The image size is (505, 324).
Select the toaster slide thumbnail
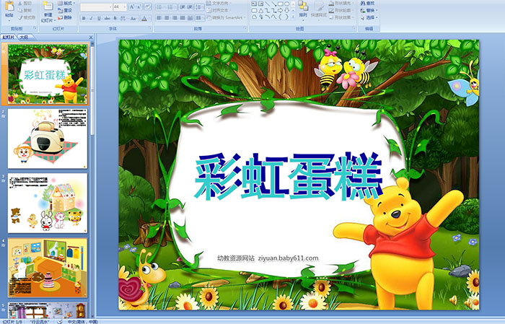pos(48,138)
